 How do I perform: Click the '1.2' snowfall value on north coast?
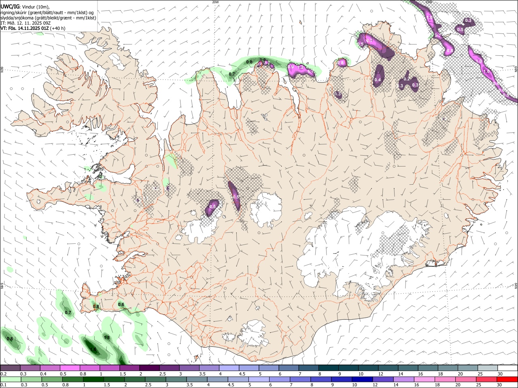click(x=300, y=67)
